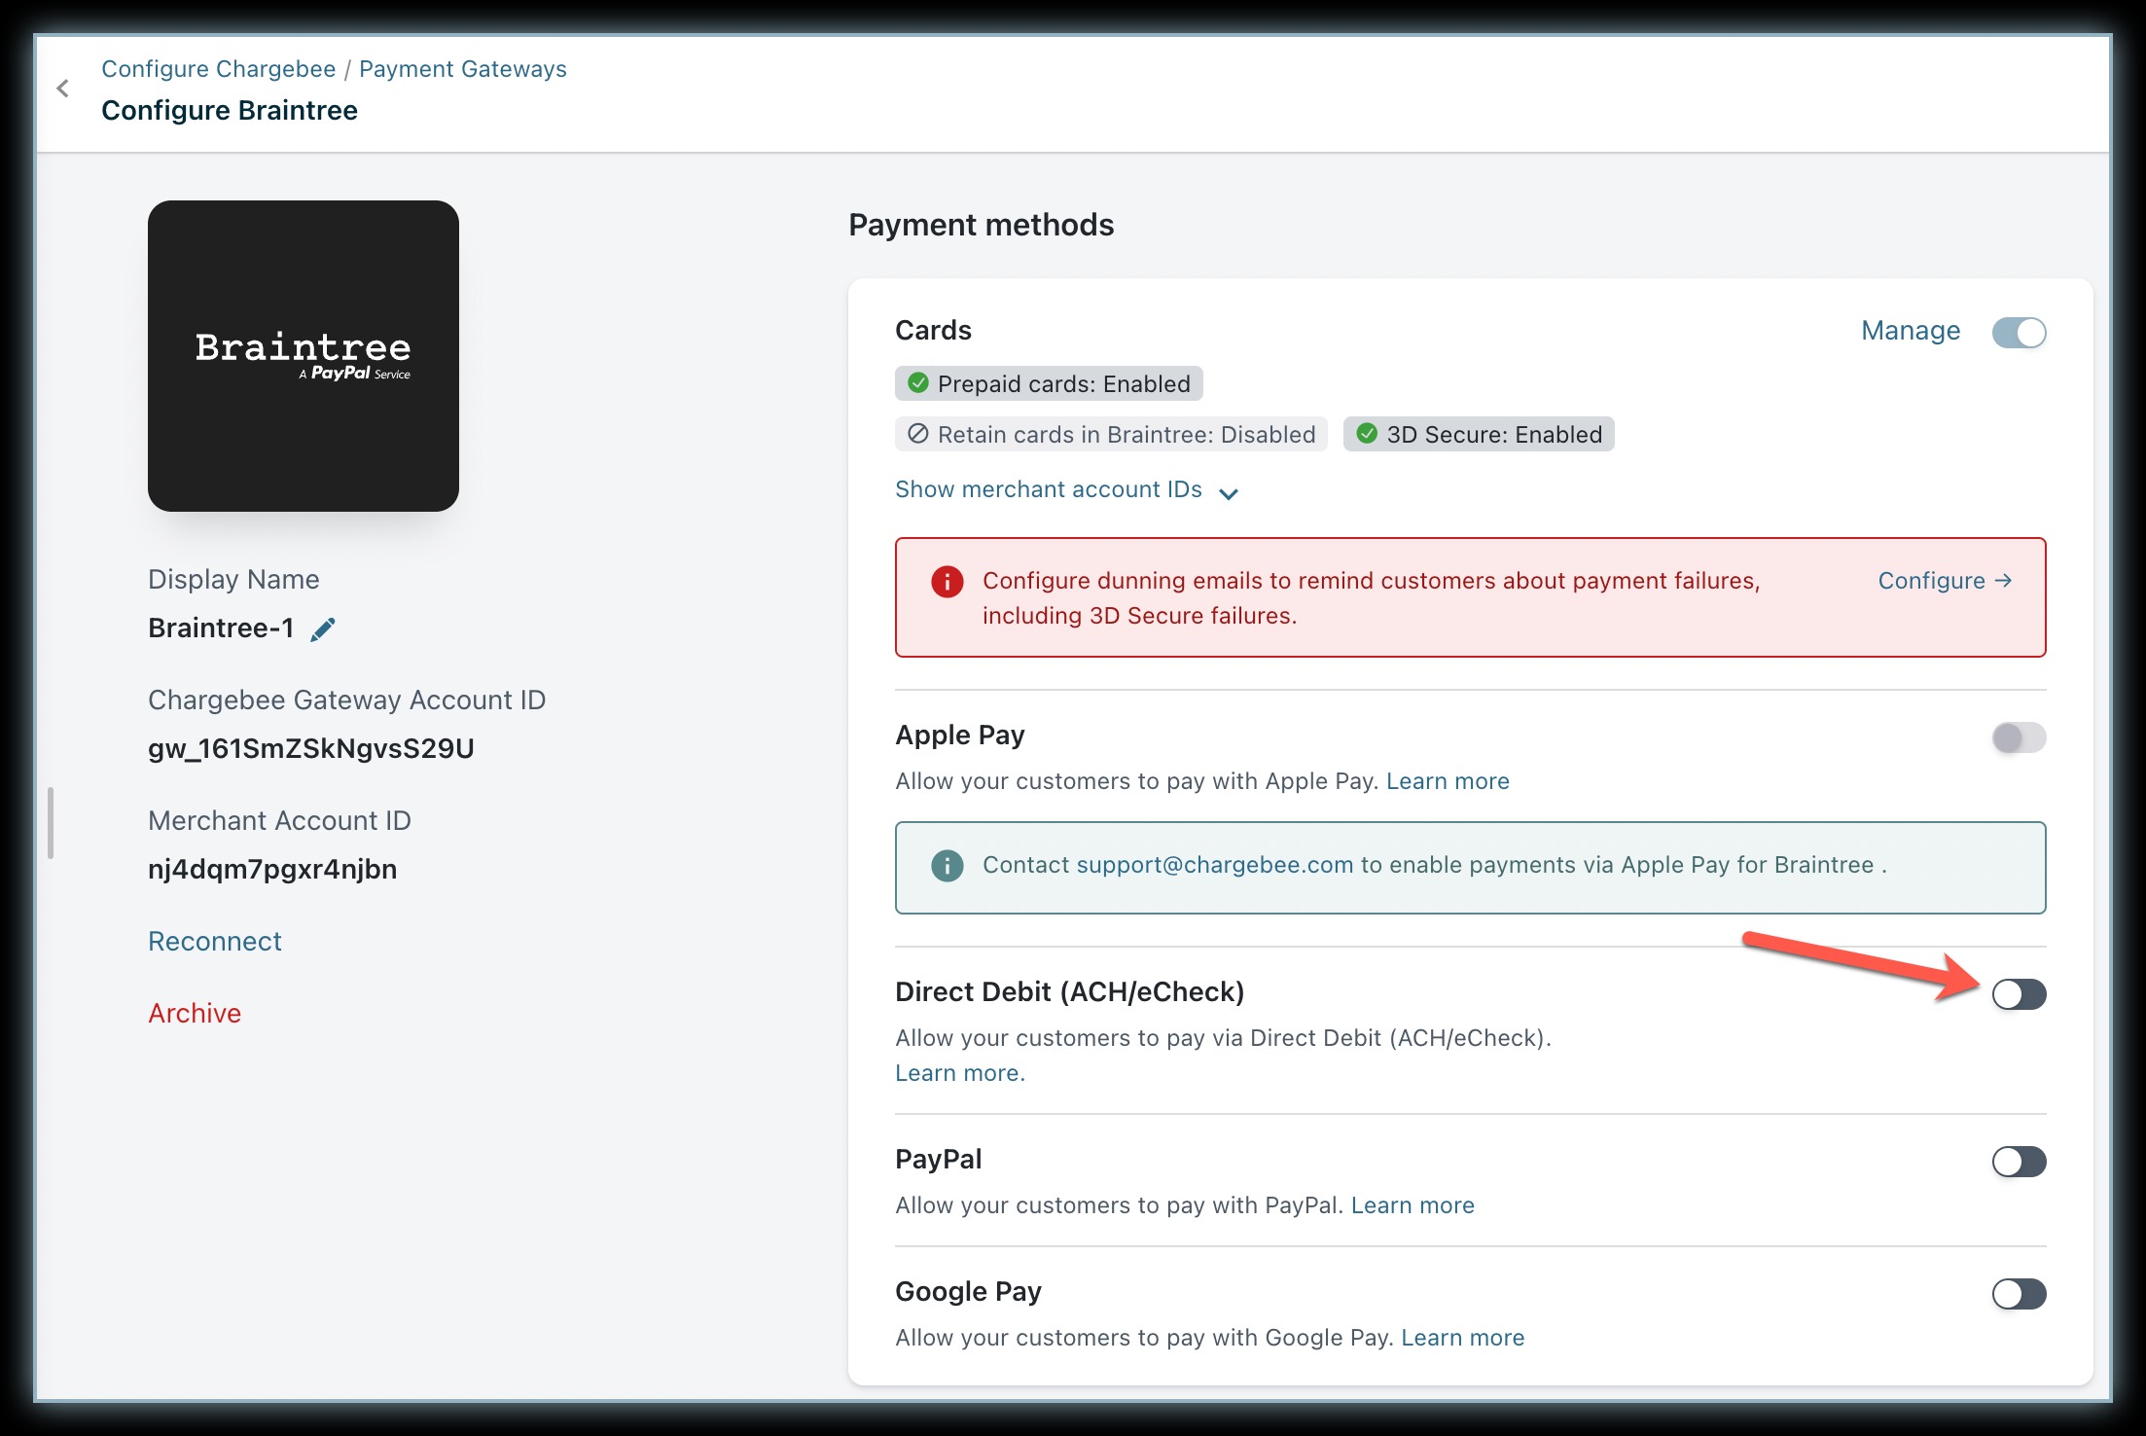Image resolution: width=2146 pixels, height=1436 pixels.
Task: Select merchant ID nj4dqm7pgxr4njbn text
Action: [272, 869]
